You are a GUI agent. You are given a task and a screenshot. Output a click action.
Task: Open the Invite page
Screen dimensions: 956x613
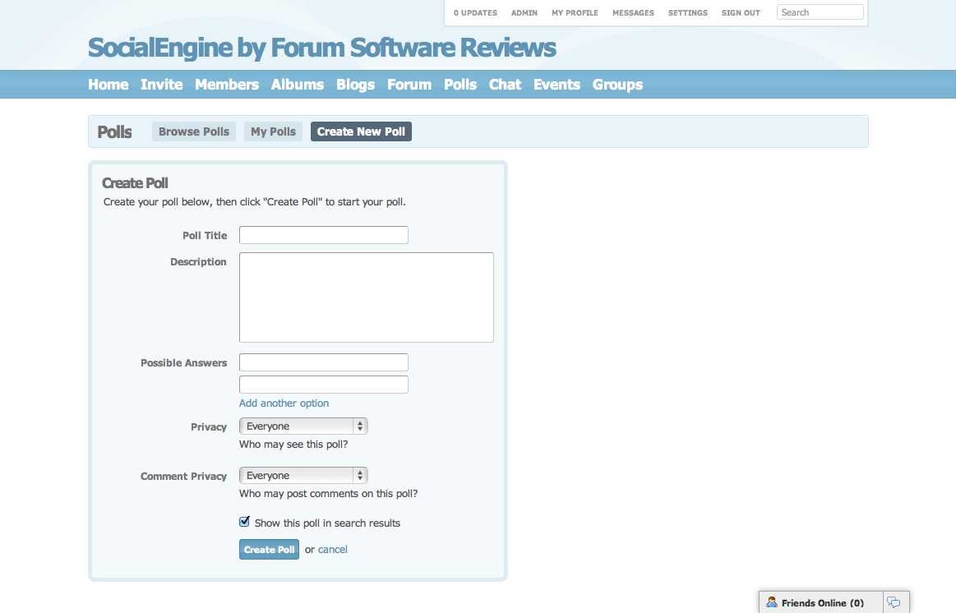pyautogui.click(x=162, y=85)
